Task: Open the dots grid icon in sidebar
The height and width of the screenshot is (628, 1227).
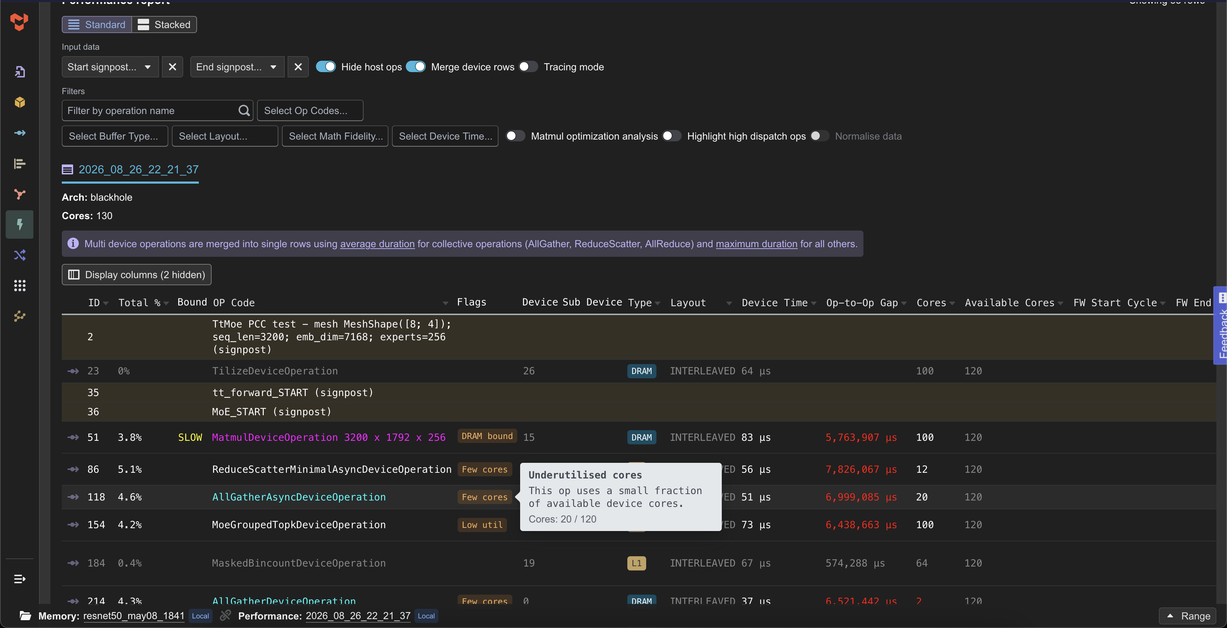Action: pyautogui.click(x=20, y=286)
